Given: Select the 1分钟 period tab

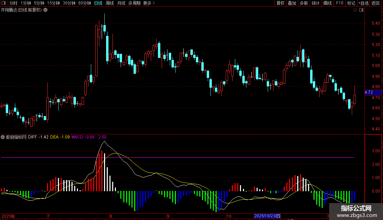Looking at the screenshot, I should click(26, 3).
